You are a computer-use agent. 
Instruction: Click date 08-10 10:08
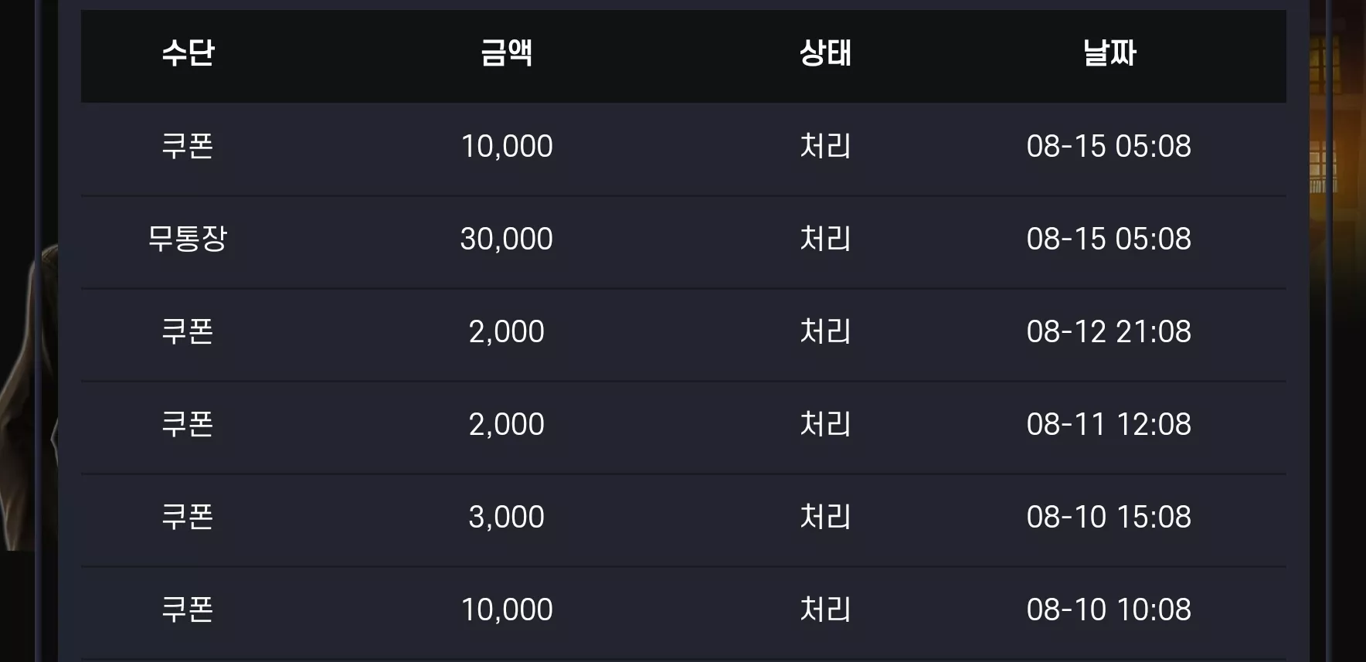point(1109,609)
